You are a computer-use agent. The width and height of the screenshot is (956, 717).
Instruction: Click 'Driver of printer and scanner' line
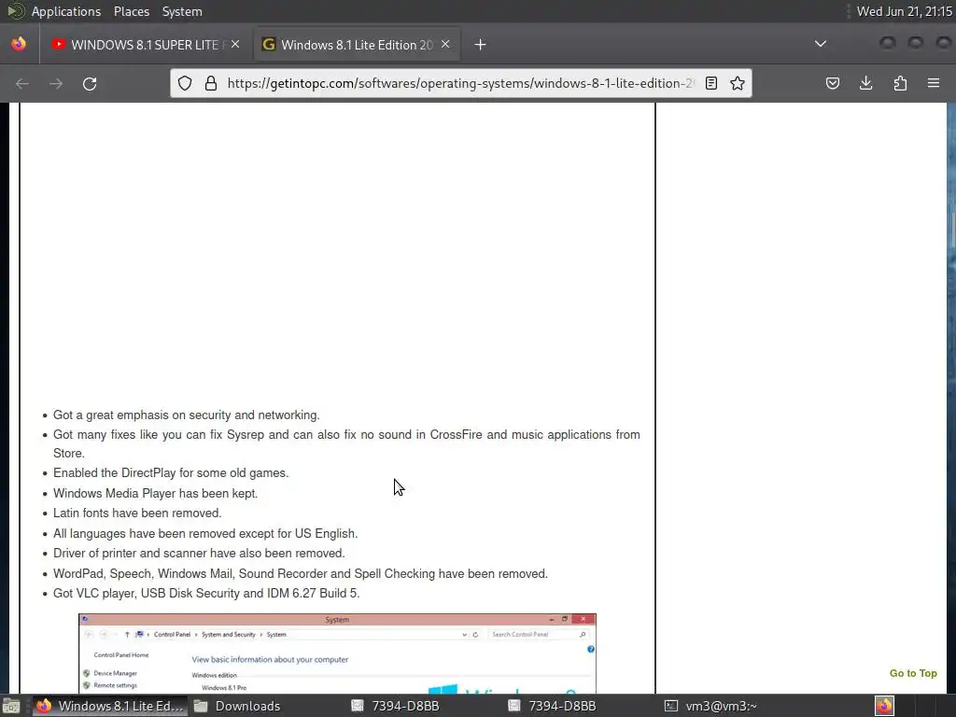199,554
